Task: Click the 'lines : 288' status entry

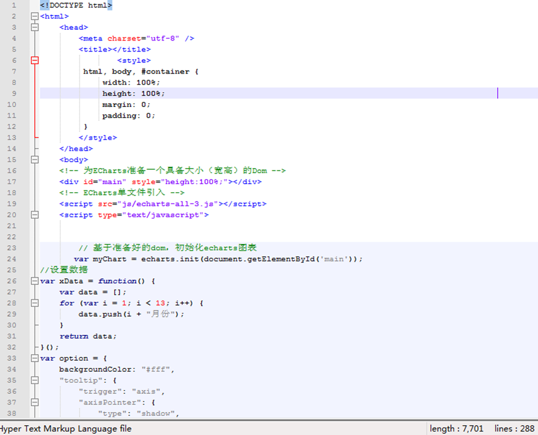Action: 514,429
